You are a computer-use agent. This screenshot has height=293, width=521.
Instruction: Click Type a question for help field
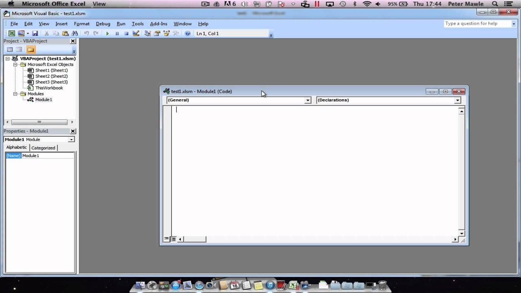[477, 24]
